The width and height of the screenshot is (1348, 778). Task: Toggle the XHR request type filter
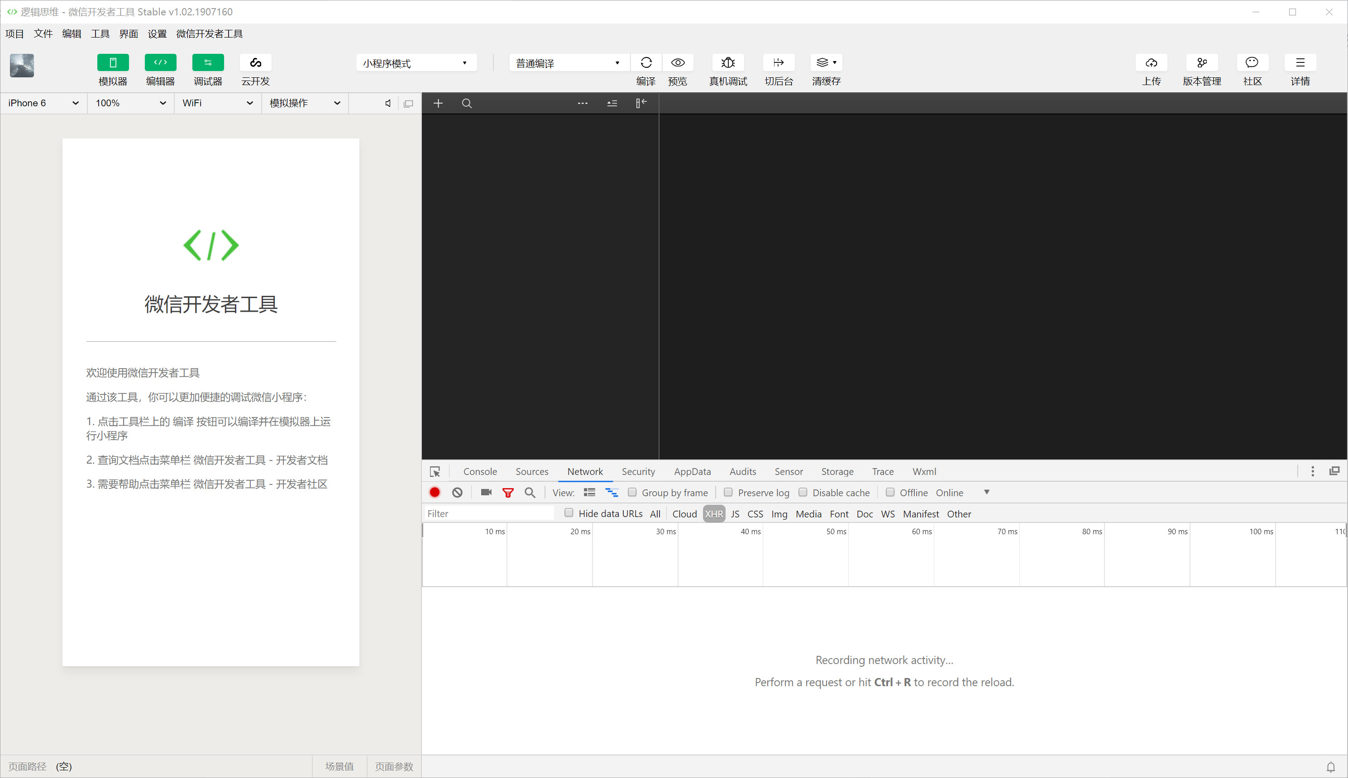coord(714,514)
